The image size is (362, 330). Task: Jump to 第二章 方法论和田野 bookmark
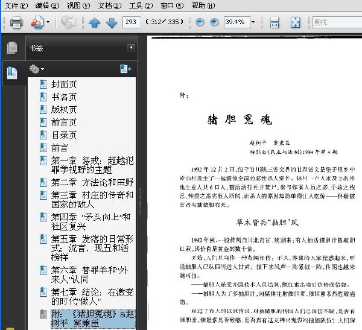pos(92,182)
